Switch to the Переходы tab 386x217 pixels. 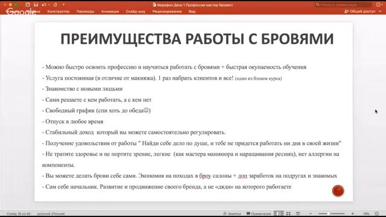(85, 11)
